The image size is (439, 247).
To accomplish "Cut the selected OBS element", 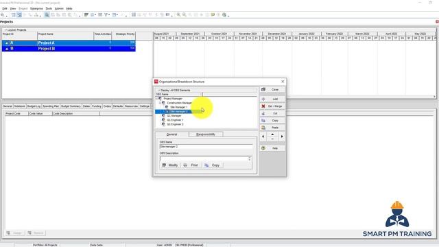I will point(272,113).
